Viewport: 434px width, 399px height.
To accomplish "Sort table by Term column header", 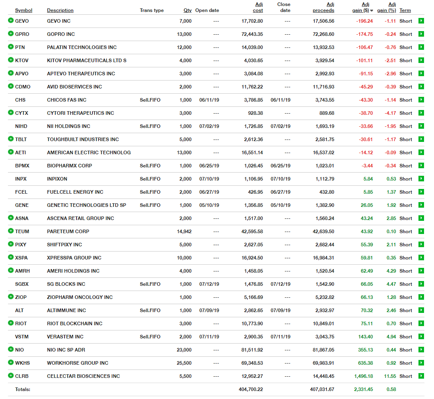I will pyautogui.click(x=405, y=10).
